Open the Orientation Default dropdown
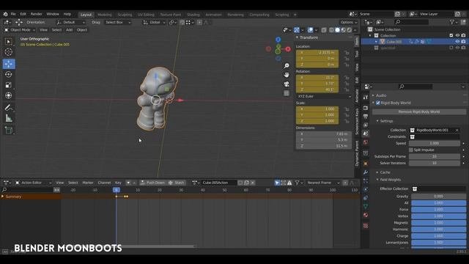The width and height of the screenshot is (469, 264). 71,23
